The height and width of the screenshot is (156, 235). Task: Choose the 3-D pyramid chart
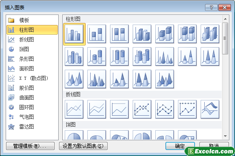pos(165,79)
